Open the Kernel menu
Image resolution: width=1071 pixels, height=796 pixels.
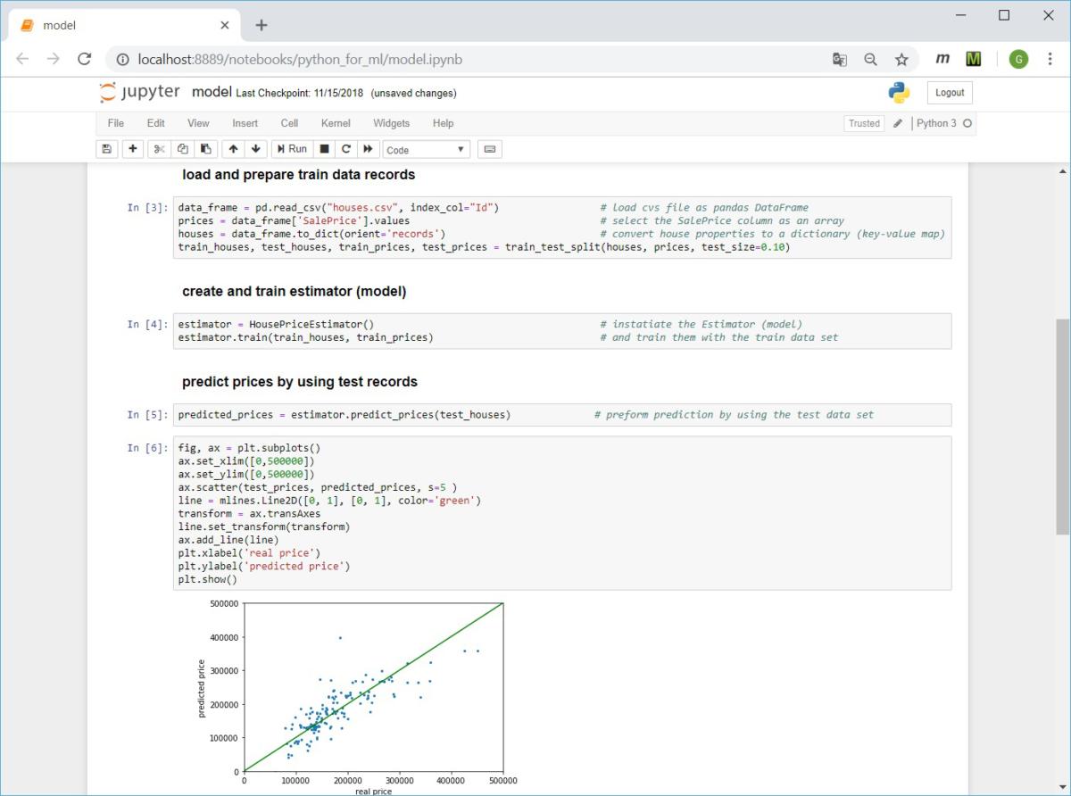(336, 123)
